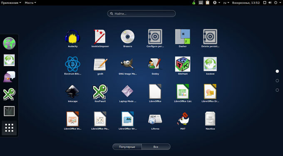Screen dimensions: 283x156
Task: Open Tor Browser from the dock
Action: click(x=9, y=43)
